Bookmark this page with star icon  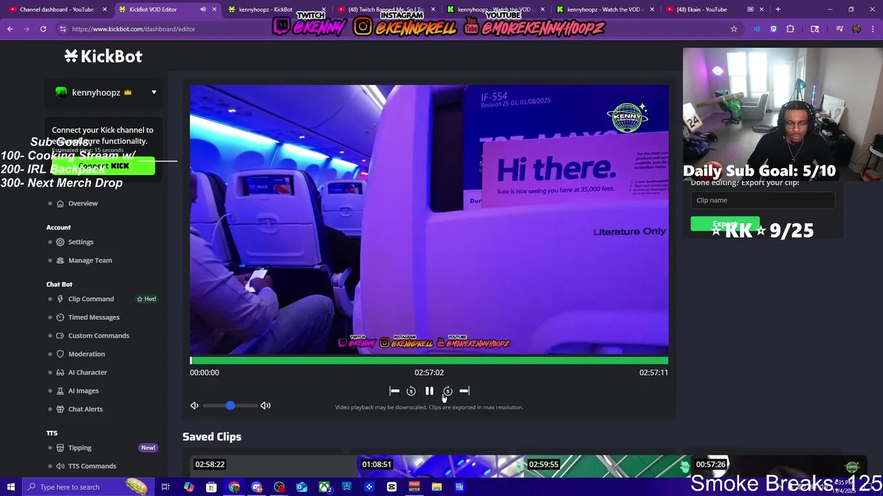coord(734,29)
